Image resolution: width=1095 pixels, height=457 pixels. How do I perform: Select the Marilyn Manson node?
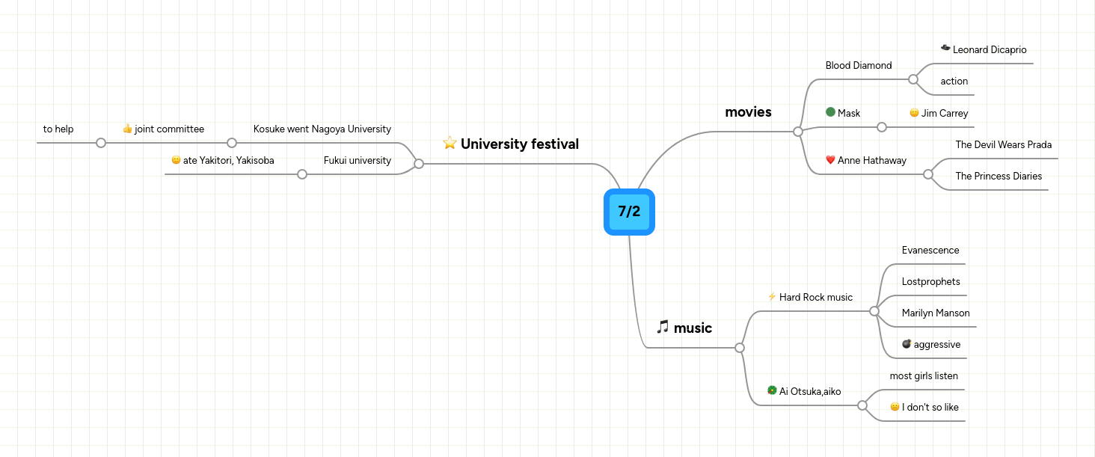[x=936, y=313]
